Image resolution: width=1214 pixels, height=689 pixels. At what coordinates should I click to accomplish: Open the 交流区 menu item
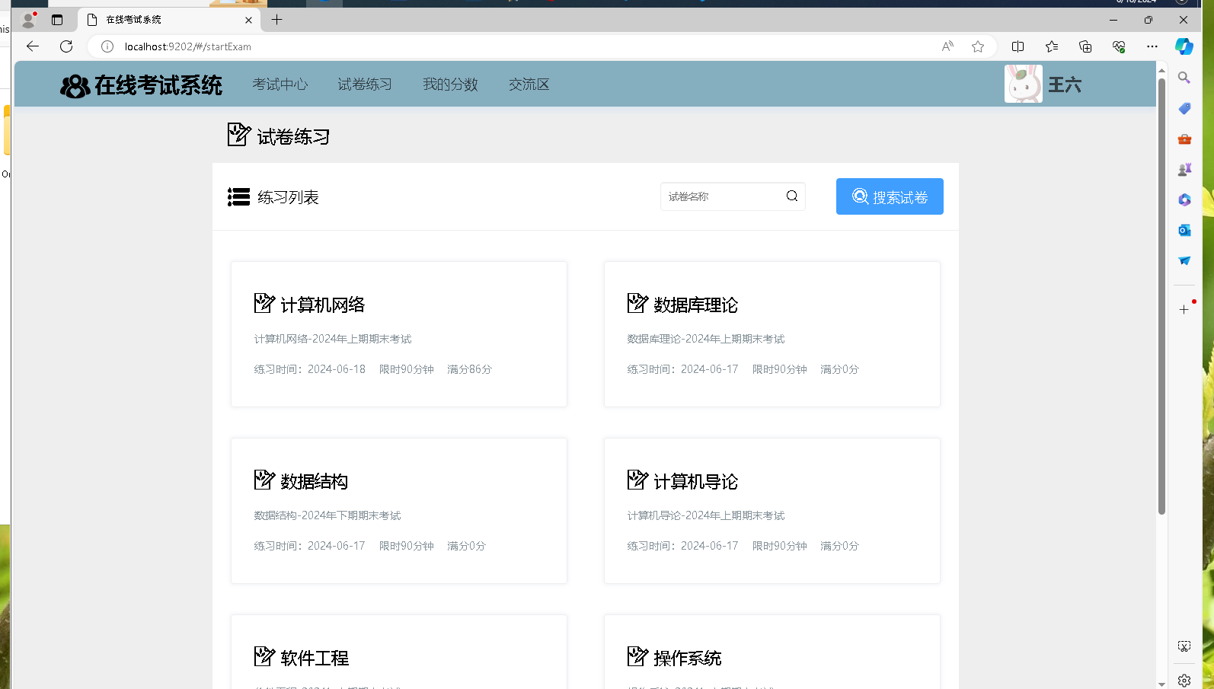pos(529,85)
